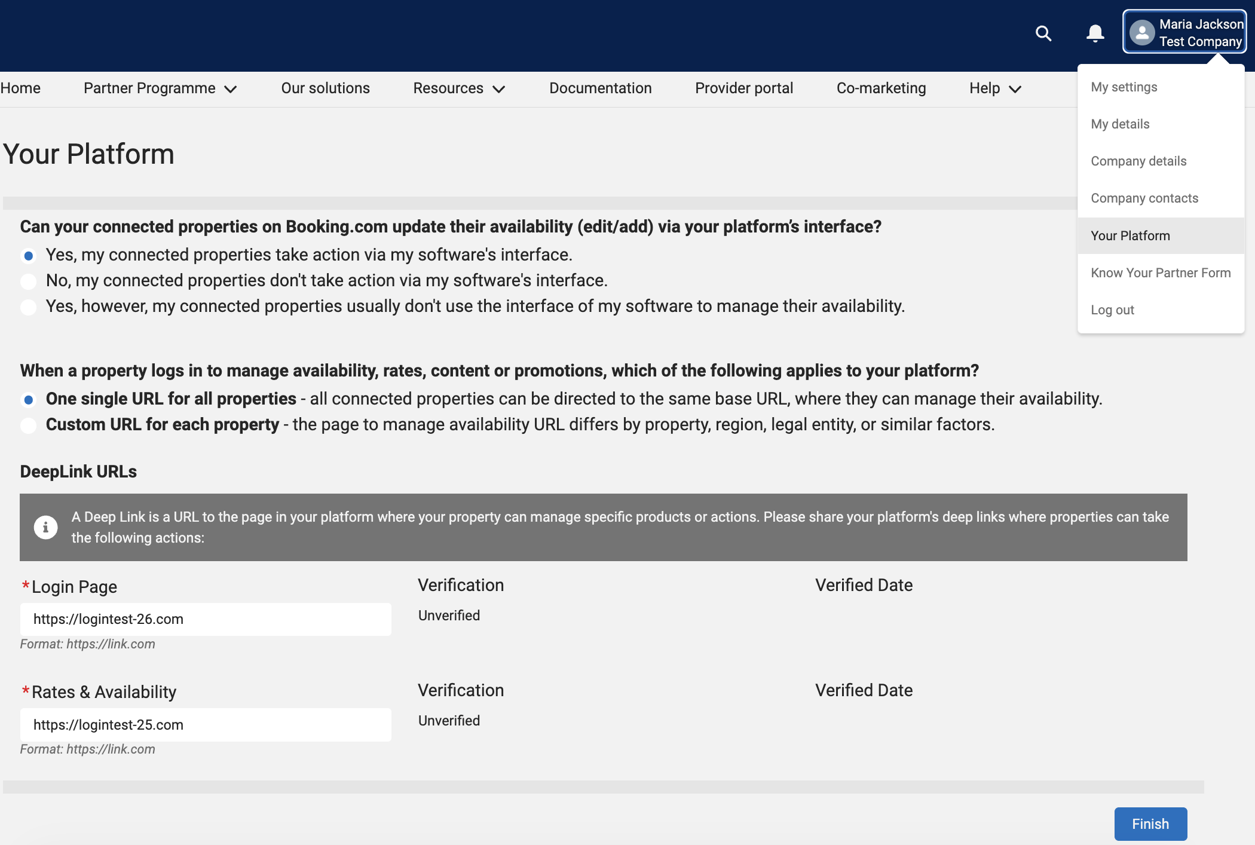
Task: Click Log out in profile menu
Action: [1112, 310]
